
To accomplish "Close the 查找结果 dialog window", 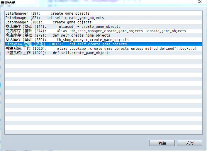I will point(200,2).
